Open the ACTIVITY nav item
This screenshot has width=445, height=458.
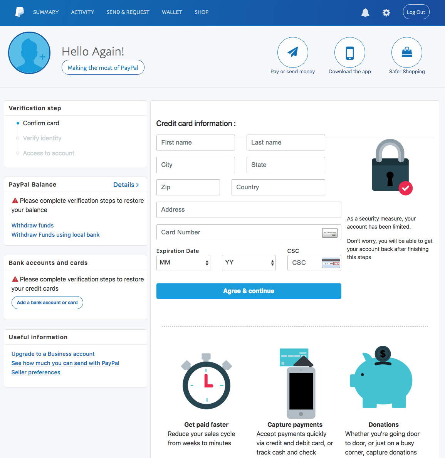coord(82,12)
